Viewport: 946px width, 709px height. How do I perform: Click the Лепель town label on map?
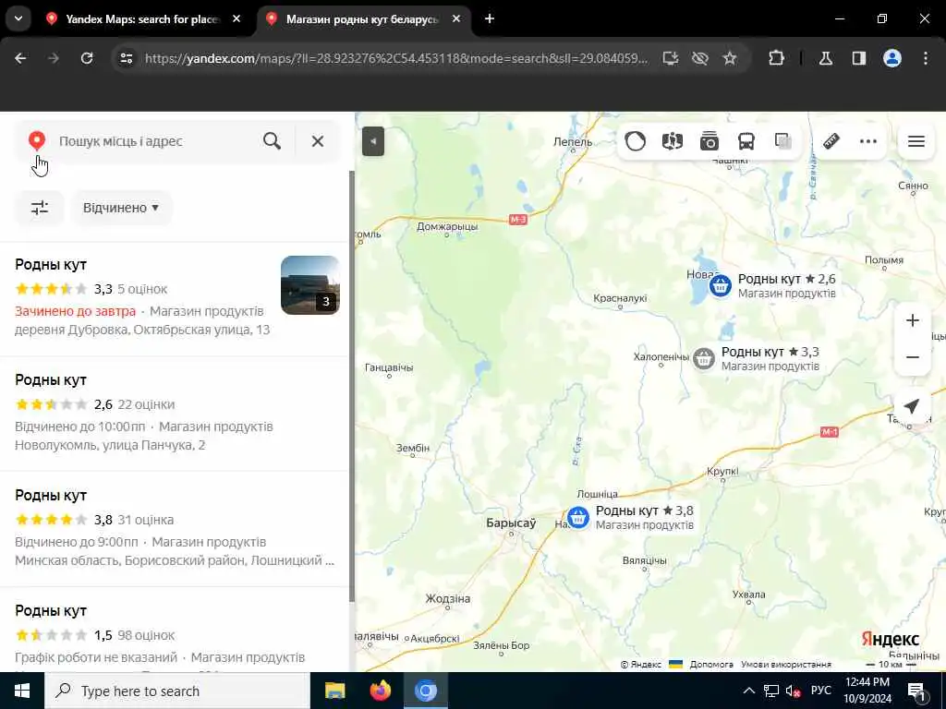click(573, 142)
